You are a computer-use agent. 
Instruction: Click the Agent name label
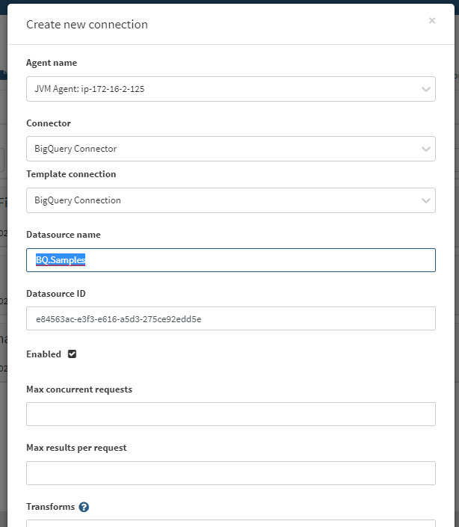click(x=52, y=64)
